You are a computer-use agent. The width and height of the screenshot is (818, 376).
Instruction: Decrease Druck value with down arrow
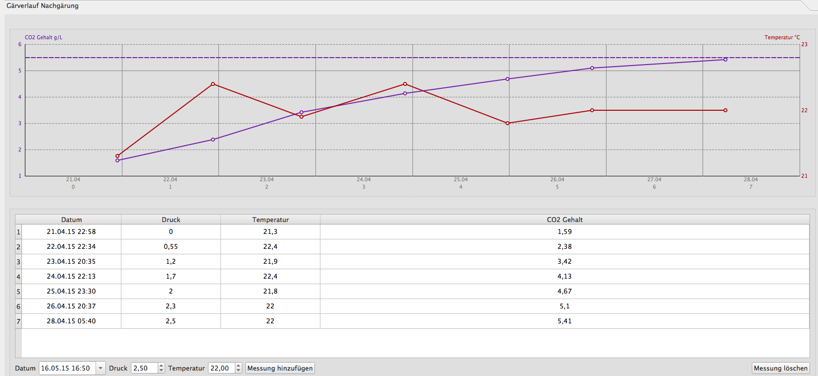[161, 371]
